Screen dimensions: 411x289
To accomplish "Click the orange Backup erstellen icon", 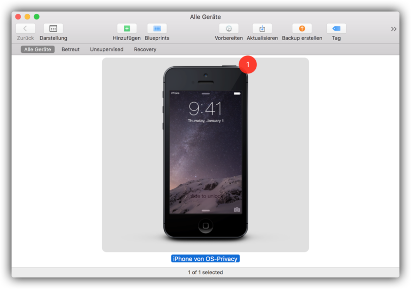I will [x=302, y=29].
